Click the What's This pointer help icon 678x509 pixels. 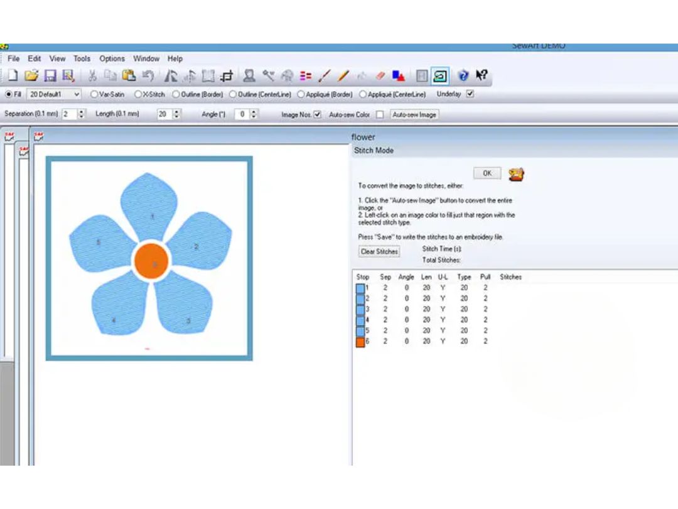pyautogui.click(x=482, y=75)
